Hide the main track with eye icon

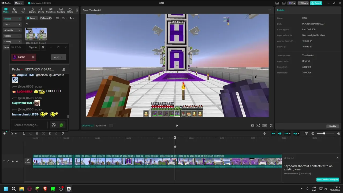pyautogui.click(x=13, y=161)
